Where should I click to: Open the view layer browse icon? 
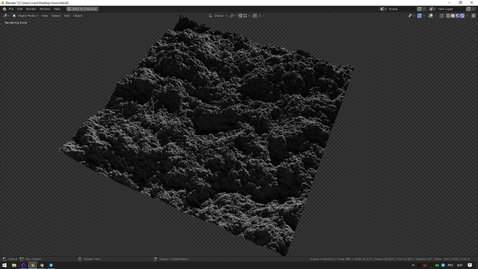click(432, 9)
